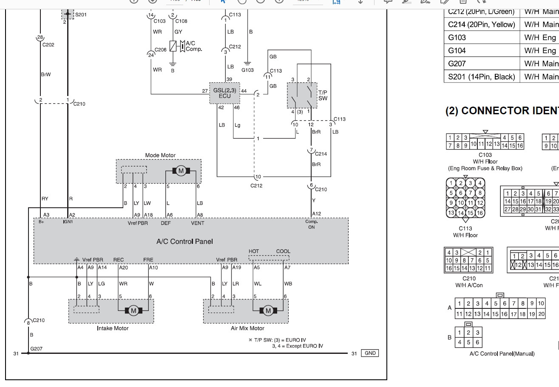The height and width of the screenshot is (387, 559).
Task: Click the C210 connector pinout drawing
Action: tap(468, 260)
